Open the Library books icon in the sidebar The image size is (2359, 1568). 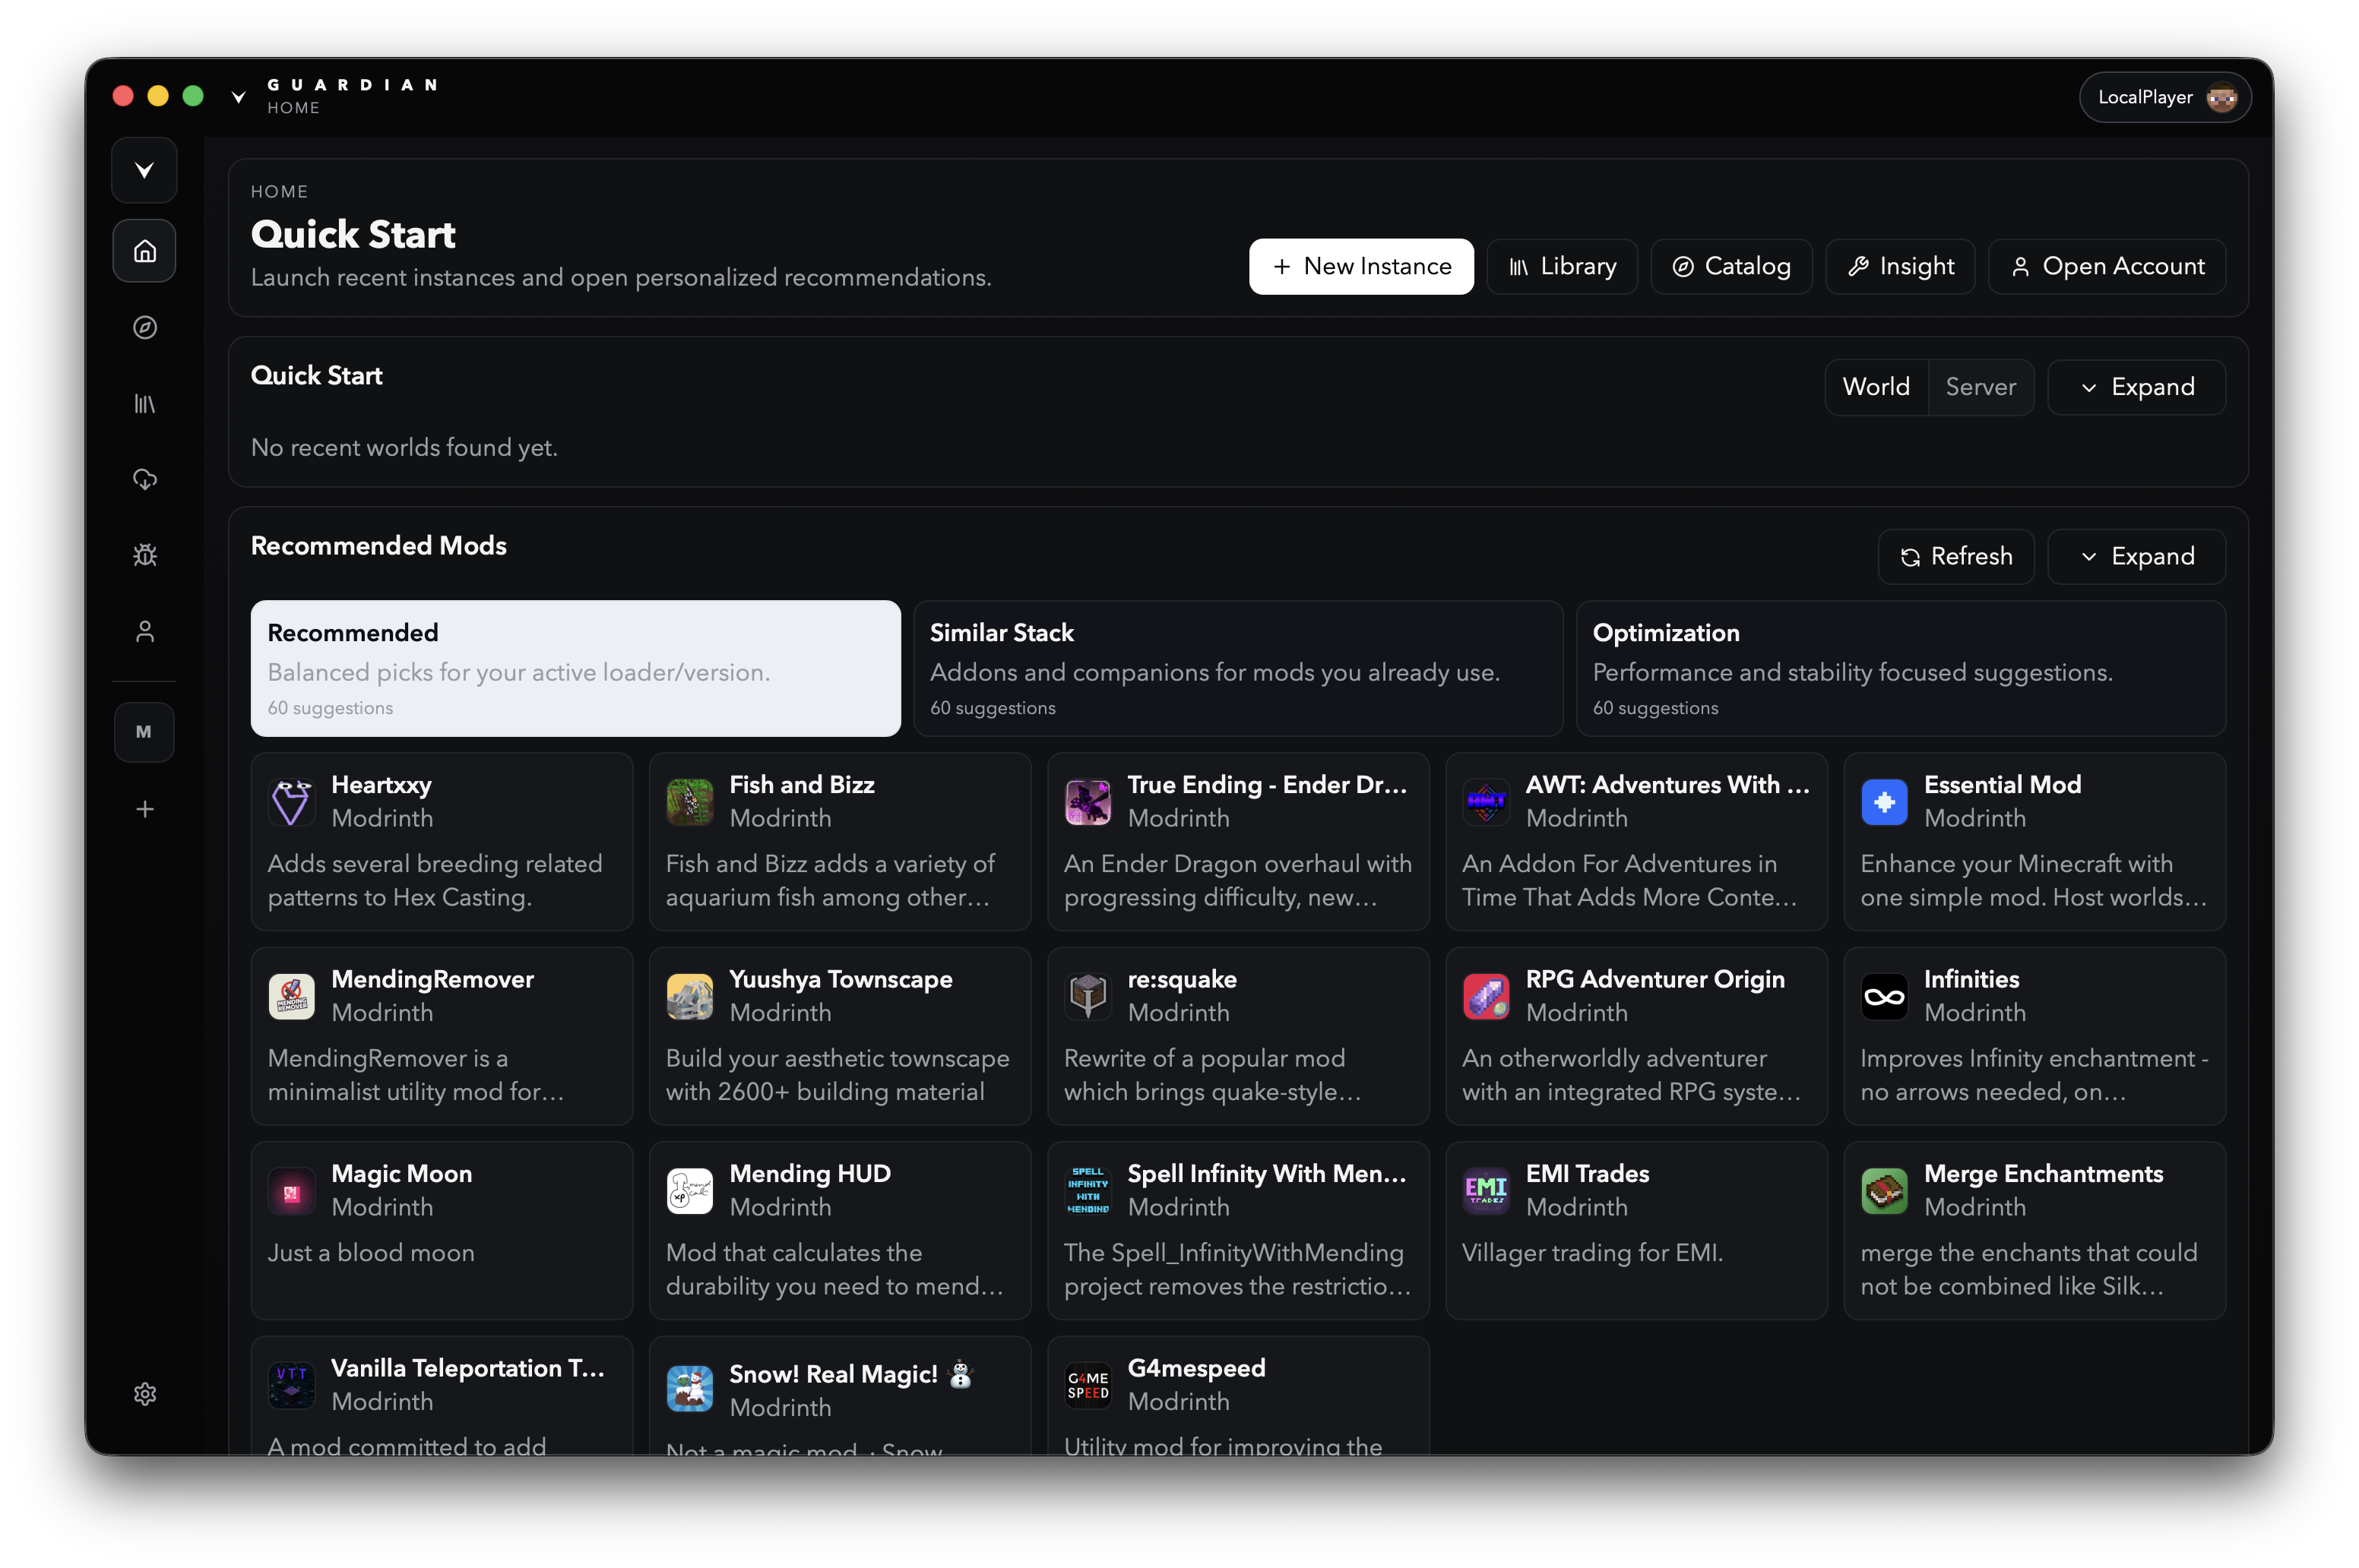click(145, 404)
